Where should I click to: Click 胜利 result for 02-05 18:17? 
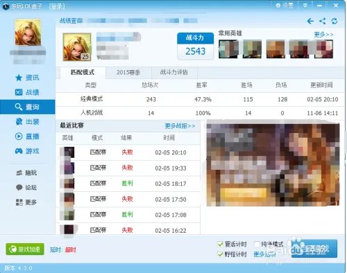[x=127, y=184]
